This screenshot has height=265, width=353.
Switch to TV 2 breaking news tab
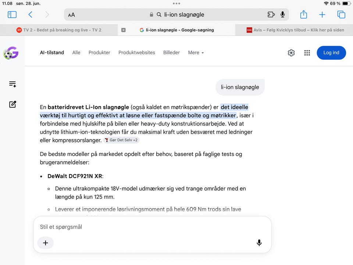coord(59,30)
